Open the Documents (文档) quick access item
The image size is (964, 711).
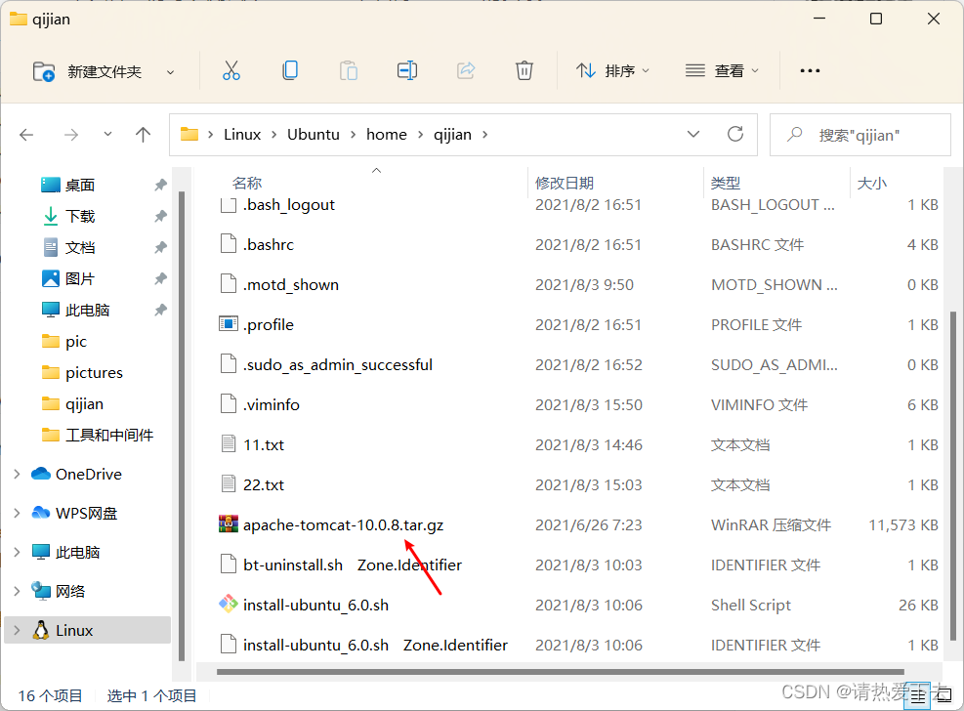click(80, 248)
